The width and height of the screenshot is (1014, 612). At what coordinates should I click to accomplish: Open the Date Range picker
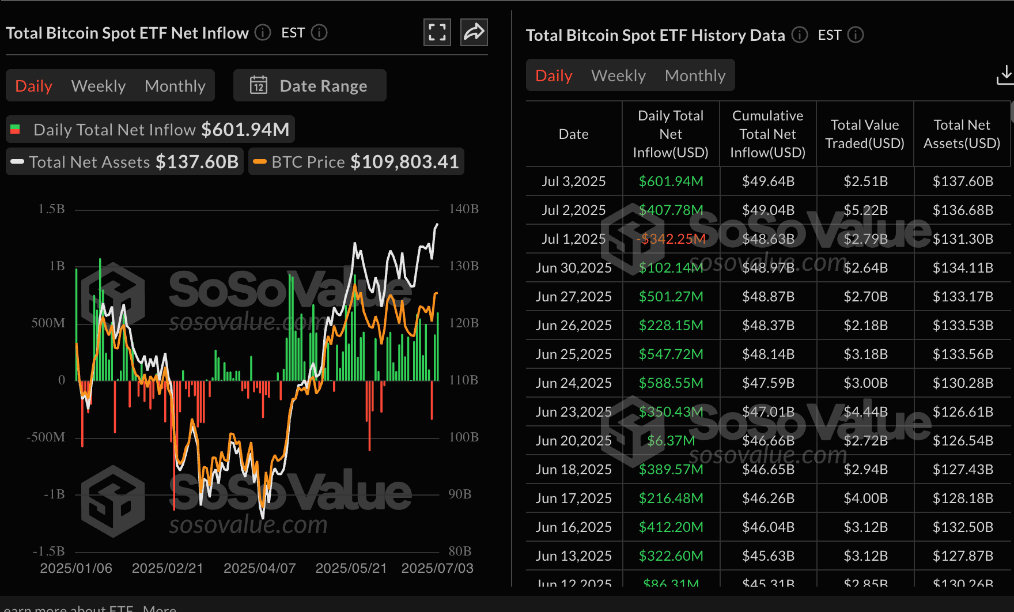point(310,85)
